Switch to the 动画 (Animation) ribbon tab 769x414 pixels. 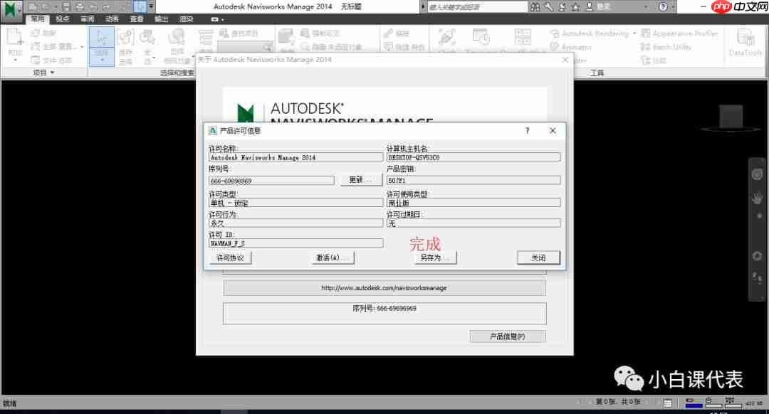(x=112, y=18)
